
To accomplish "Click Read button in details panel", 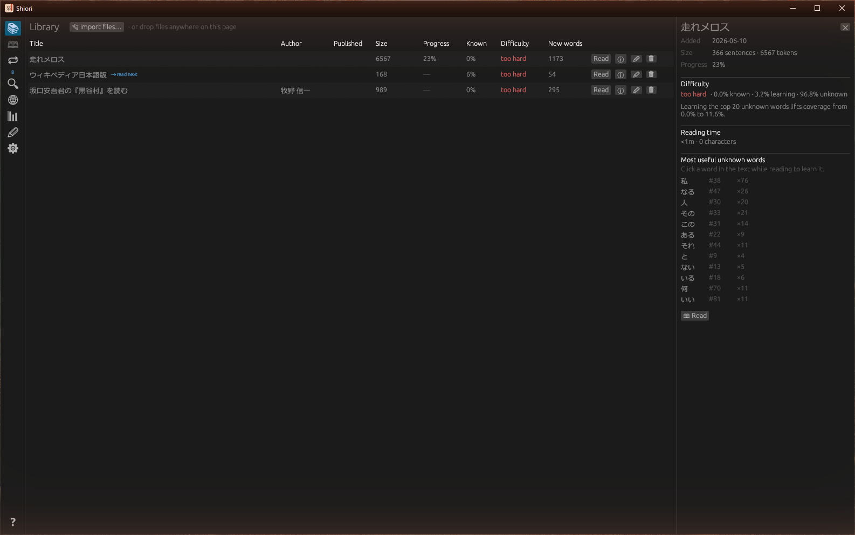I will (x=695, y=316).
